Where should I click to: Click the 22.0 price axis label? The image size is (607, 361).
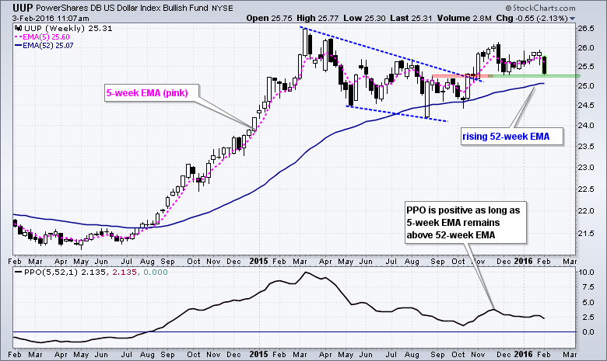tap(586, 211)
